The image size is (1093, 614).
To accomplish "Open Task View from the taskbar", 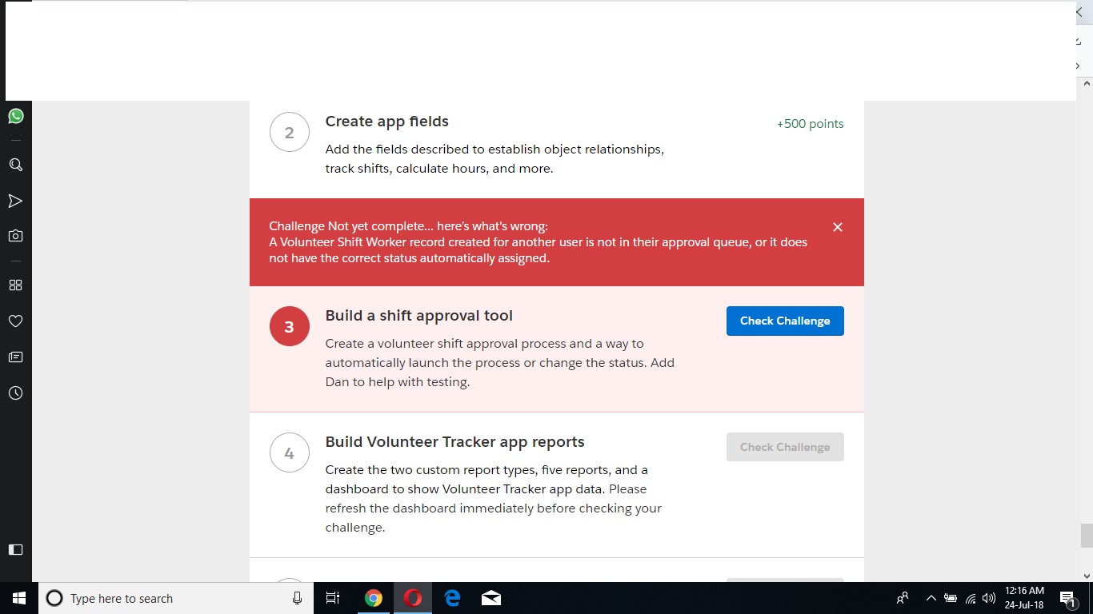I will click(x=332, y=598).
